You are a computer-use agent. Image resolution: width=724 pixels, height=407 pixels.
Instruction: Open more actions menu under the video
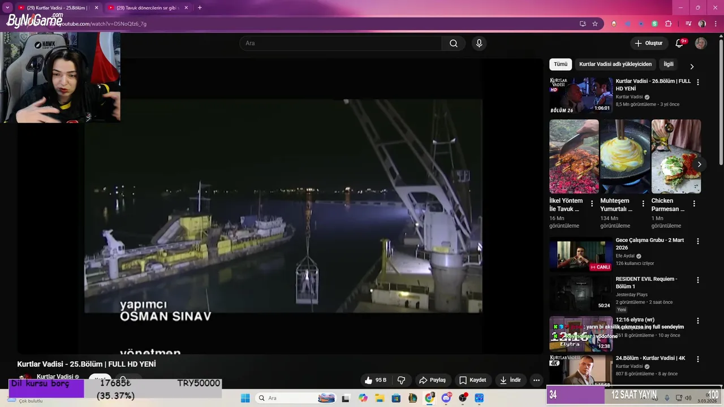coord(537,380)
